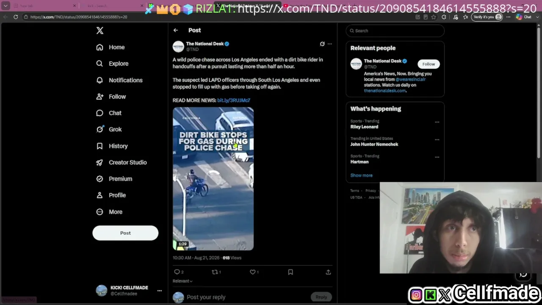Open Grok in the sidebar
542x305 pixels.
click(x=109, y=129)
